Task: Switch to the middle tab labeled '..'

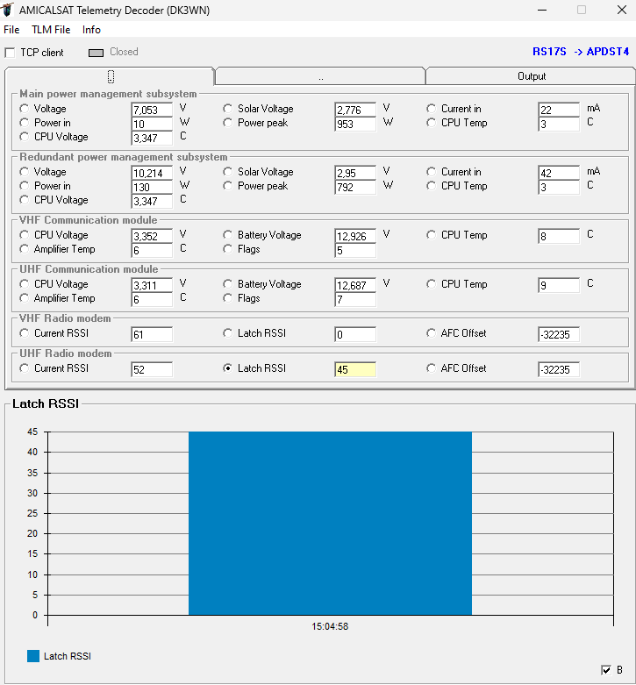Action: pos(320,76)
